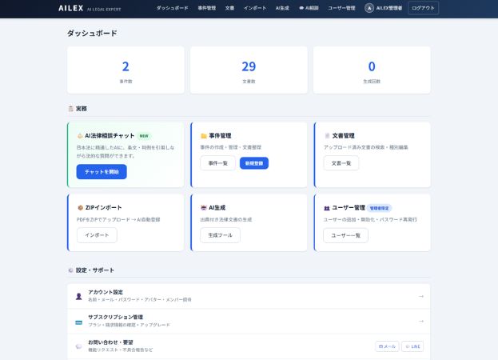Image resolution: width=498 pixels, height=360 pixels.
Task: Click the people icon beside ユーザー管理
Action: [327, 208]
